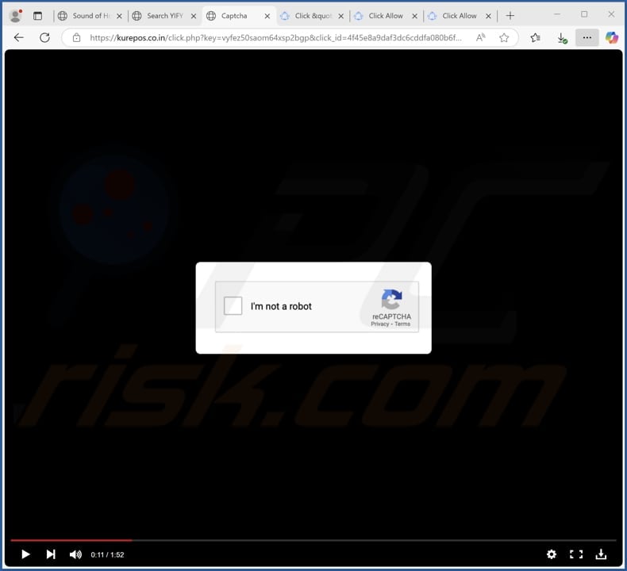The image size is (627, 571).
Task: Click the 0:11 / 1:52 time display
Action: [x=107, y=554]
